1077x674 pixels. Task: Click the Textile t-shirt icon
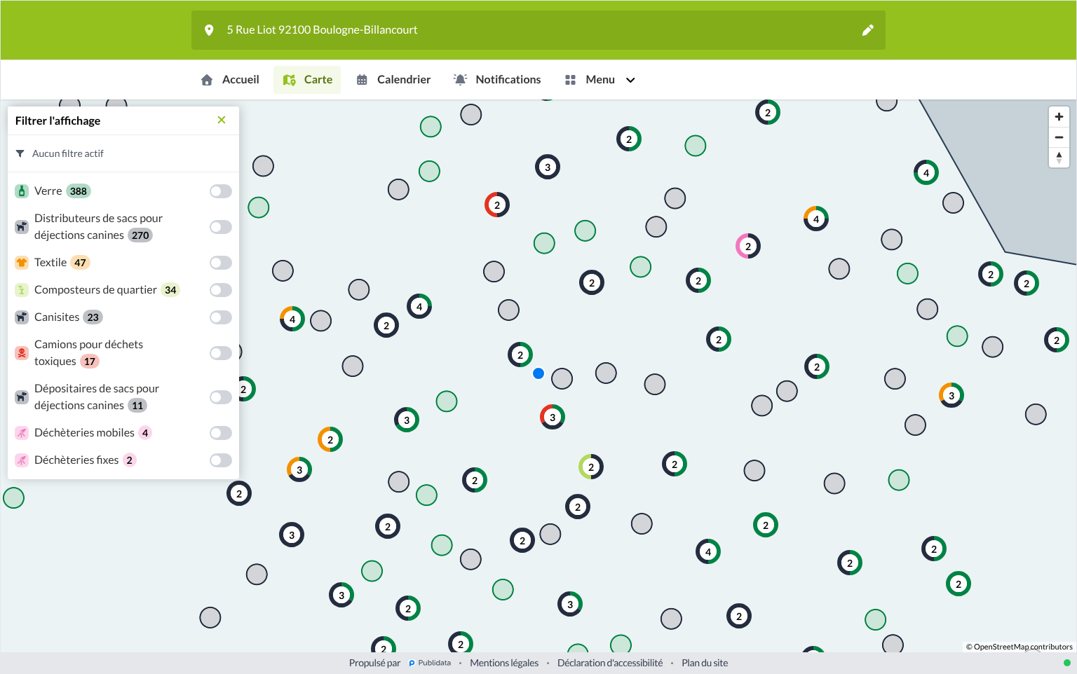pyautogui.click(x=22, y=263)
